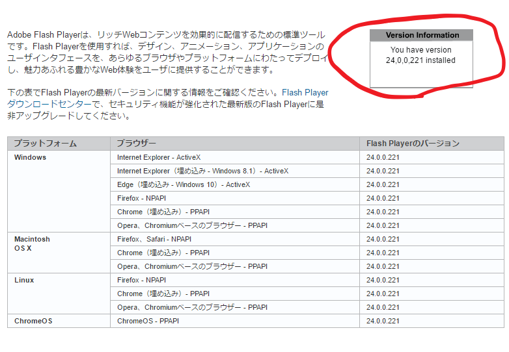Select version 24.0.0.221 for Firefox、Safari - NPAPI
The width and height of the screenshot is (509, 352).
point(432,239)
